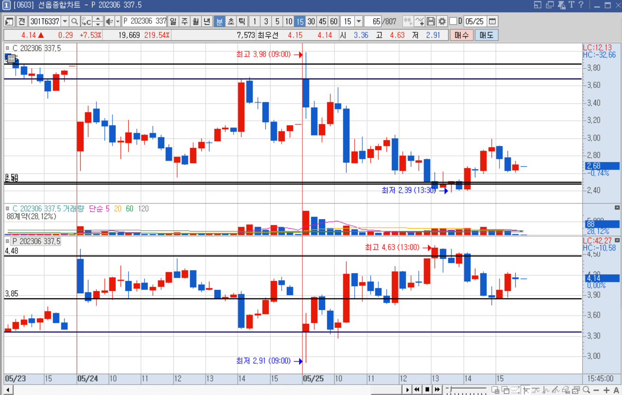Select the 일 daily period tab
Image resolution: width=622 pixels, height=395 pixels.
173,21
